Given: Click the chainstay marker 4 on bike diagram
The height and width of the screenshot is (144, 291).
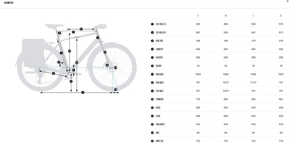Looking at the screenshot, I should [x=54, y=73].
